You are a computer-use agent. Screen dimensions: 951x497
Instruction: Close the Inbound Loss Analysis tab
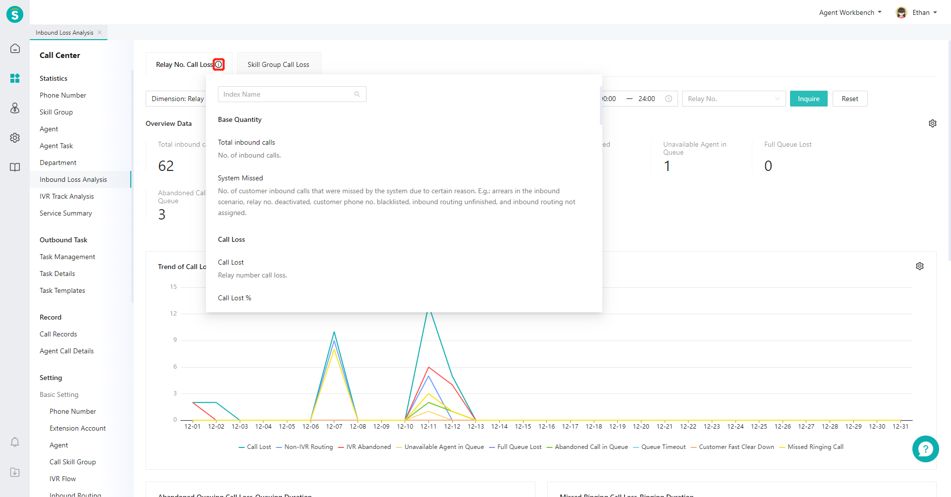pyautogui.click(x=100, y=32)
